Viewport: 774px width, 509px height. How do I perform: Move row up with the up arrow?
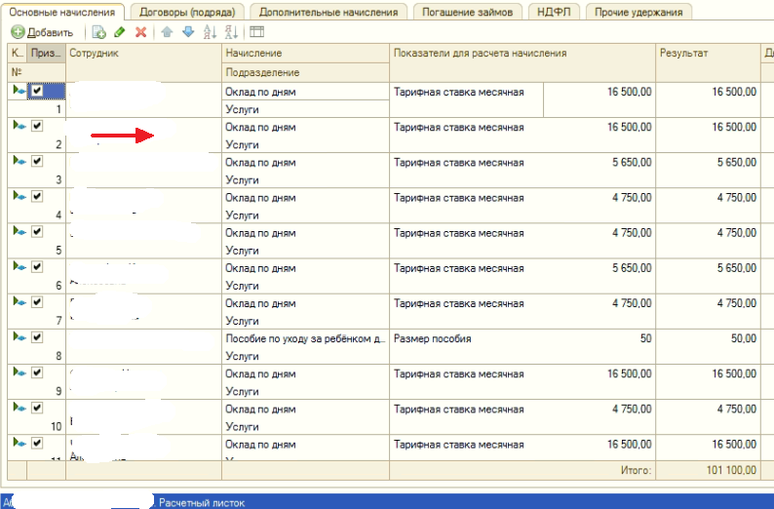click(x=168, y=32)
